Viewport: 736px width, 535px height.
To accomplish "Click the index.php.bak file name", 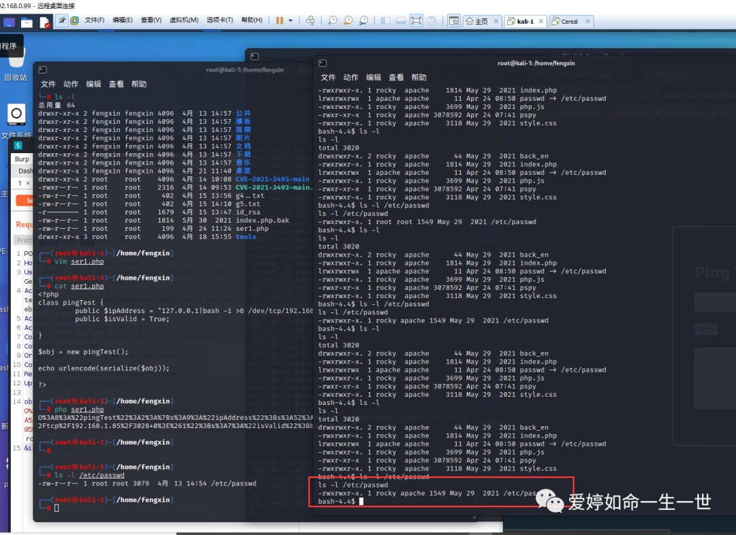I will pos(262,221).
